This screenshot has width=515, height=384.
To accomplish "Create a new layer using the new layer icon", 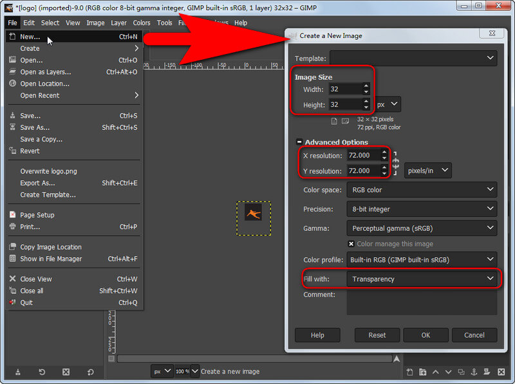I will (x=409, y=372).
